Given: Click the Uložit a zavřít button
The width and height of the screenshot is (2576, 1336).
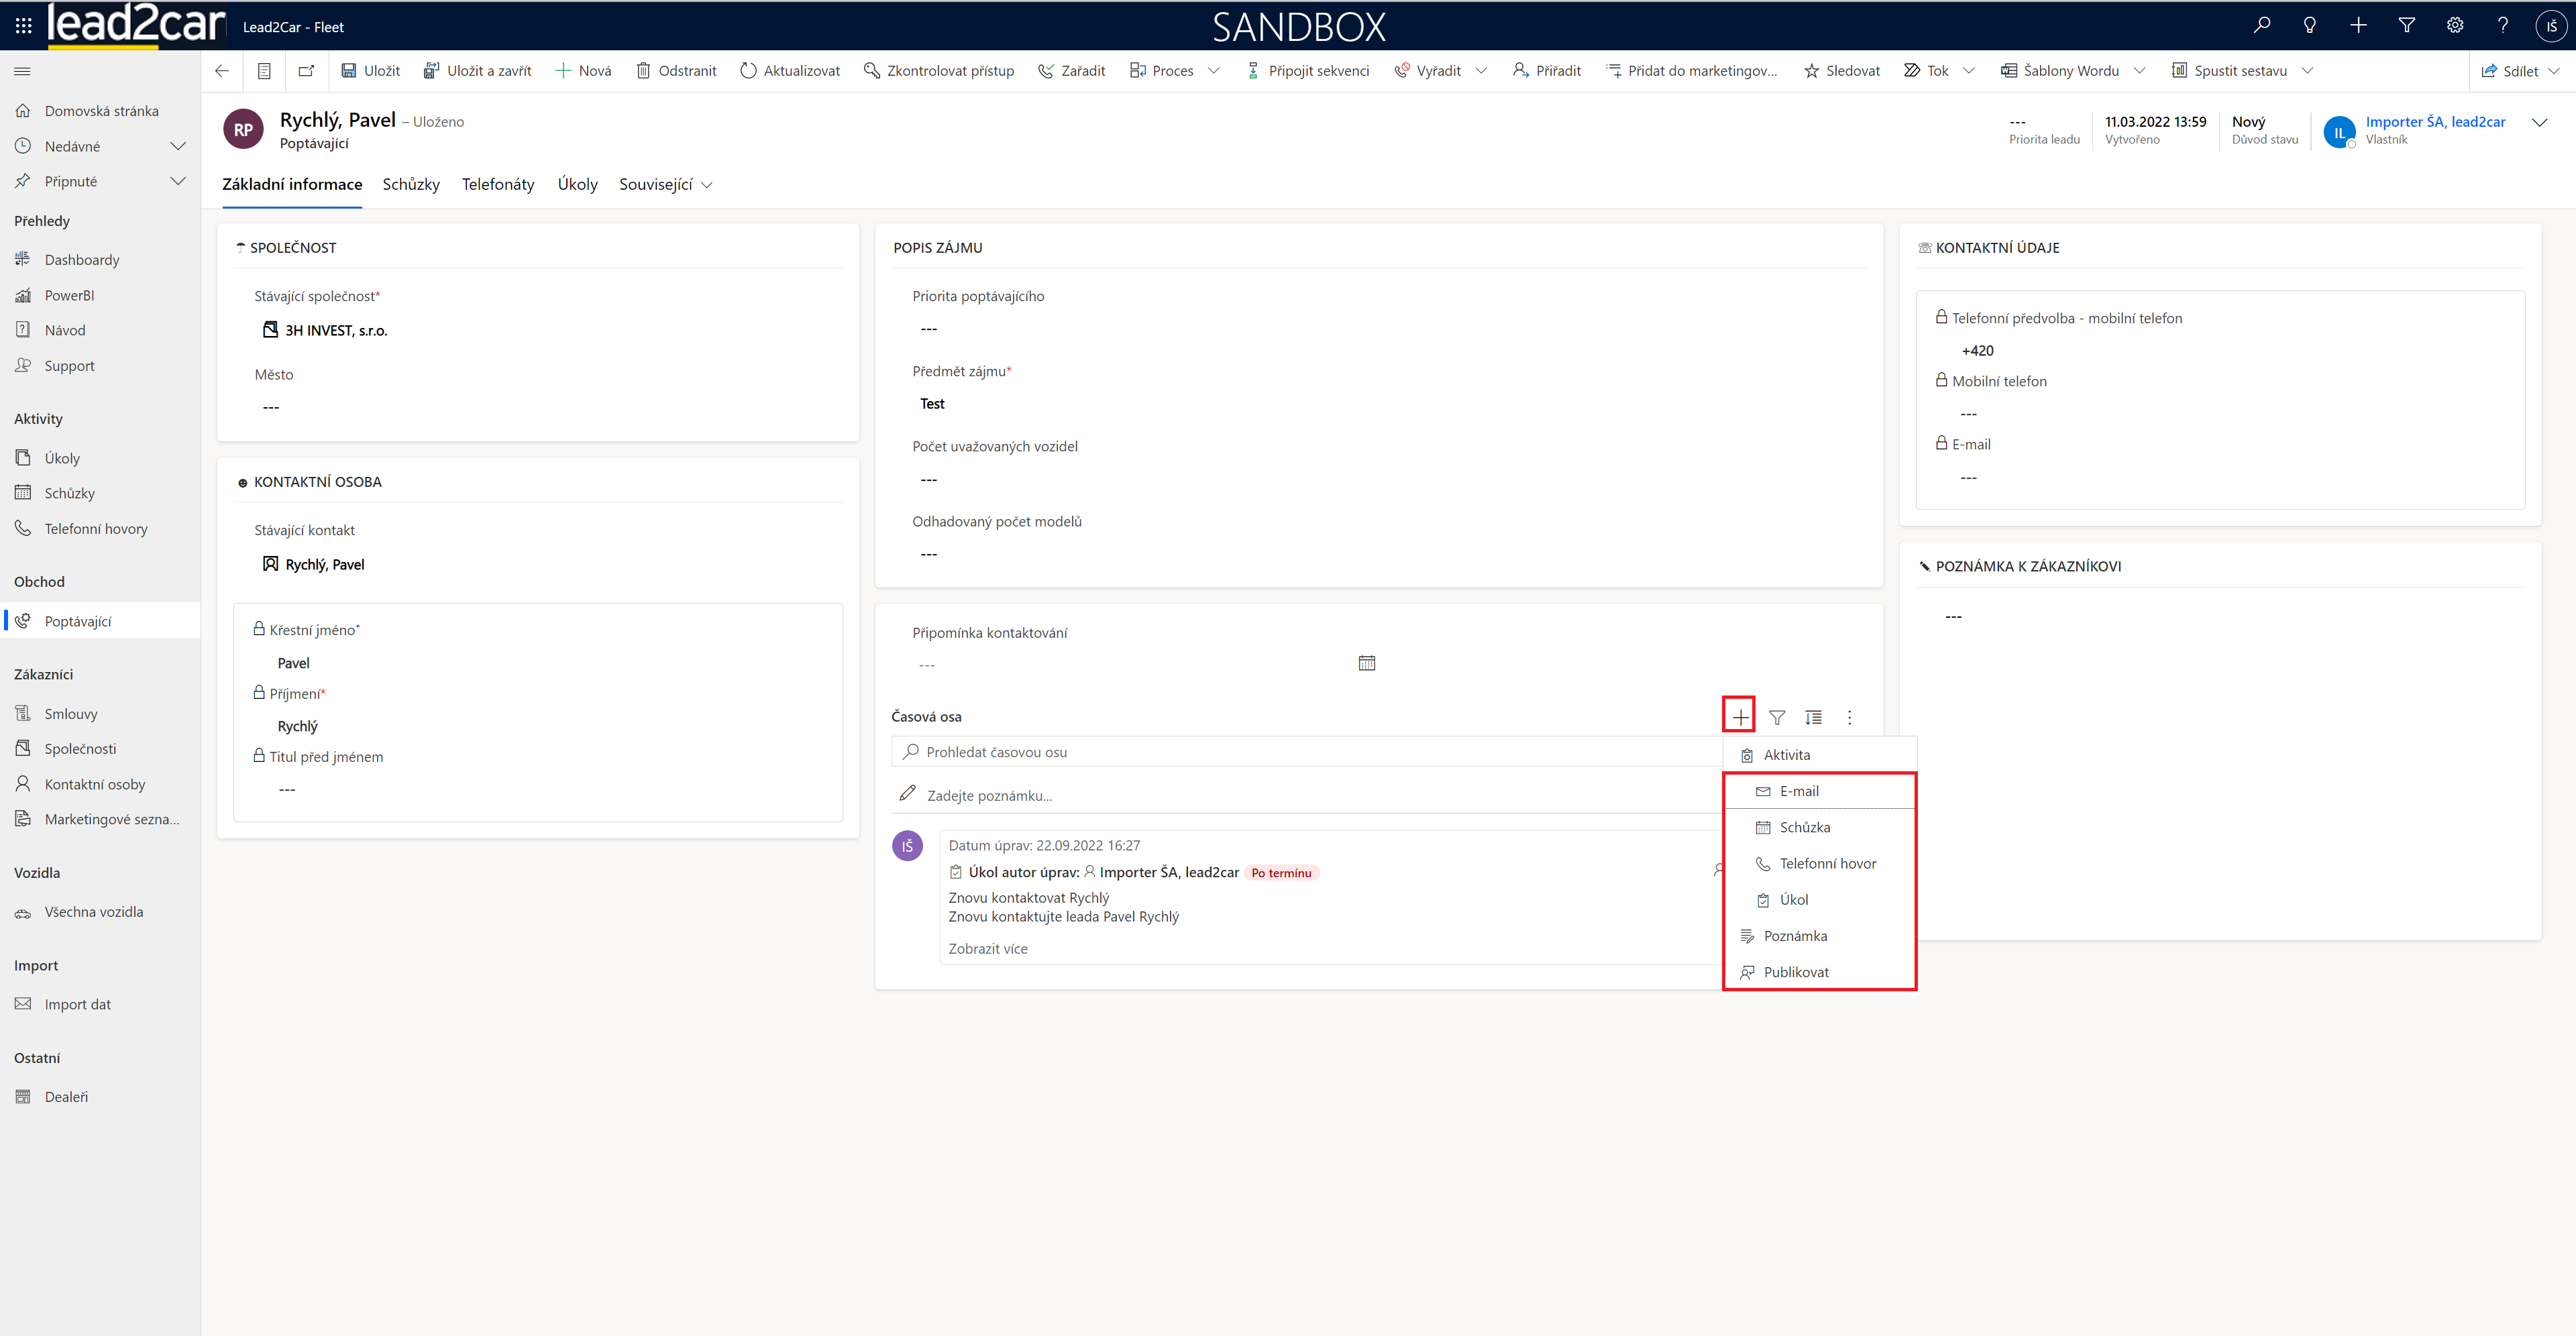Looking at the screenshot, I should (x=477, y=71).
